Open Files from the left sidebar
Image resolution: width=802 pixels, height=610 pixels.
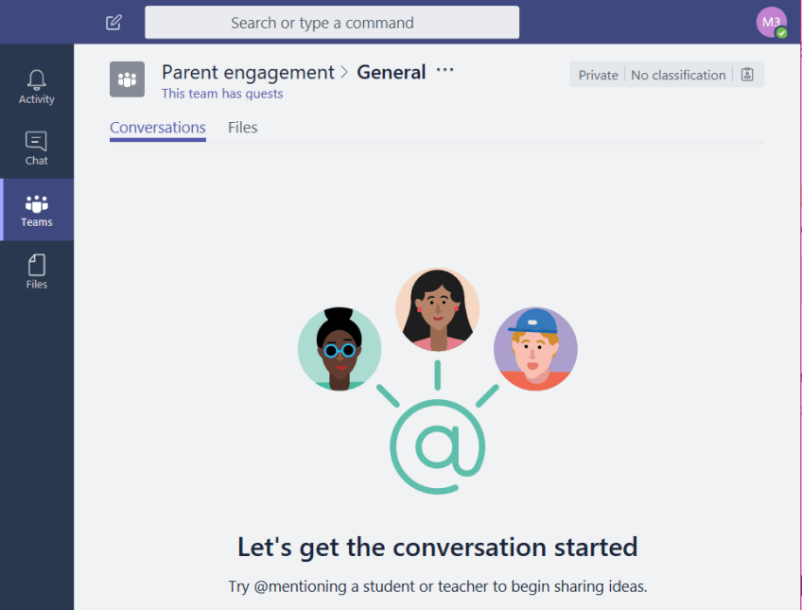tap(37, 271)
